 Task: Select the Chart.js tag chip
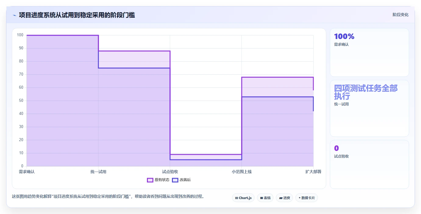coord(243,198)
